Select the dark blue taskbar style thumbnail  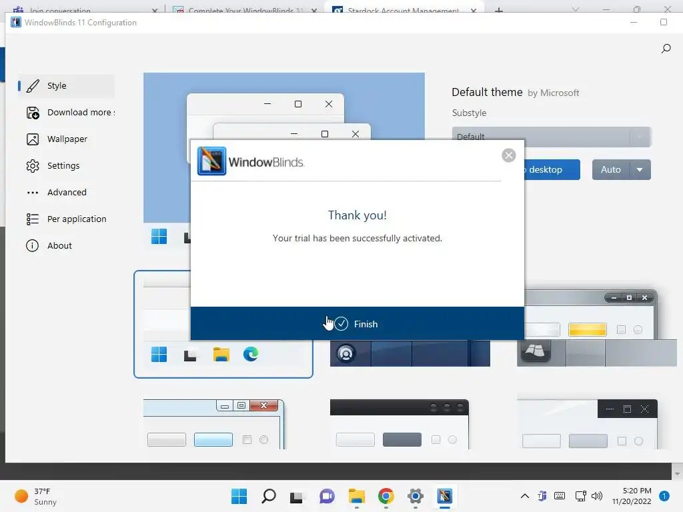pyautogui.click(x=410, y=353)
